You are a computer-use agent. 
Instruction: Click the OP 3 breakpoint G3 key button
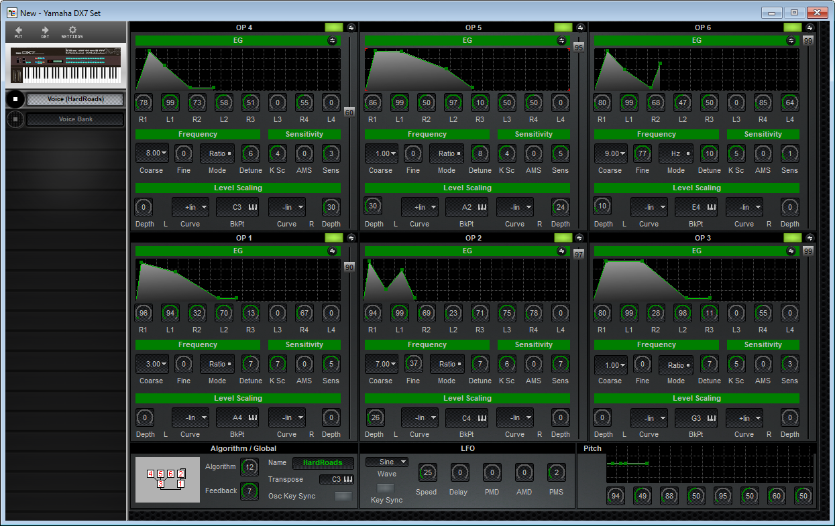697,417
